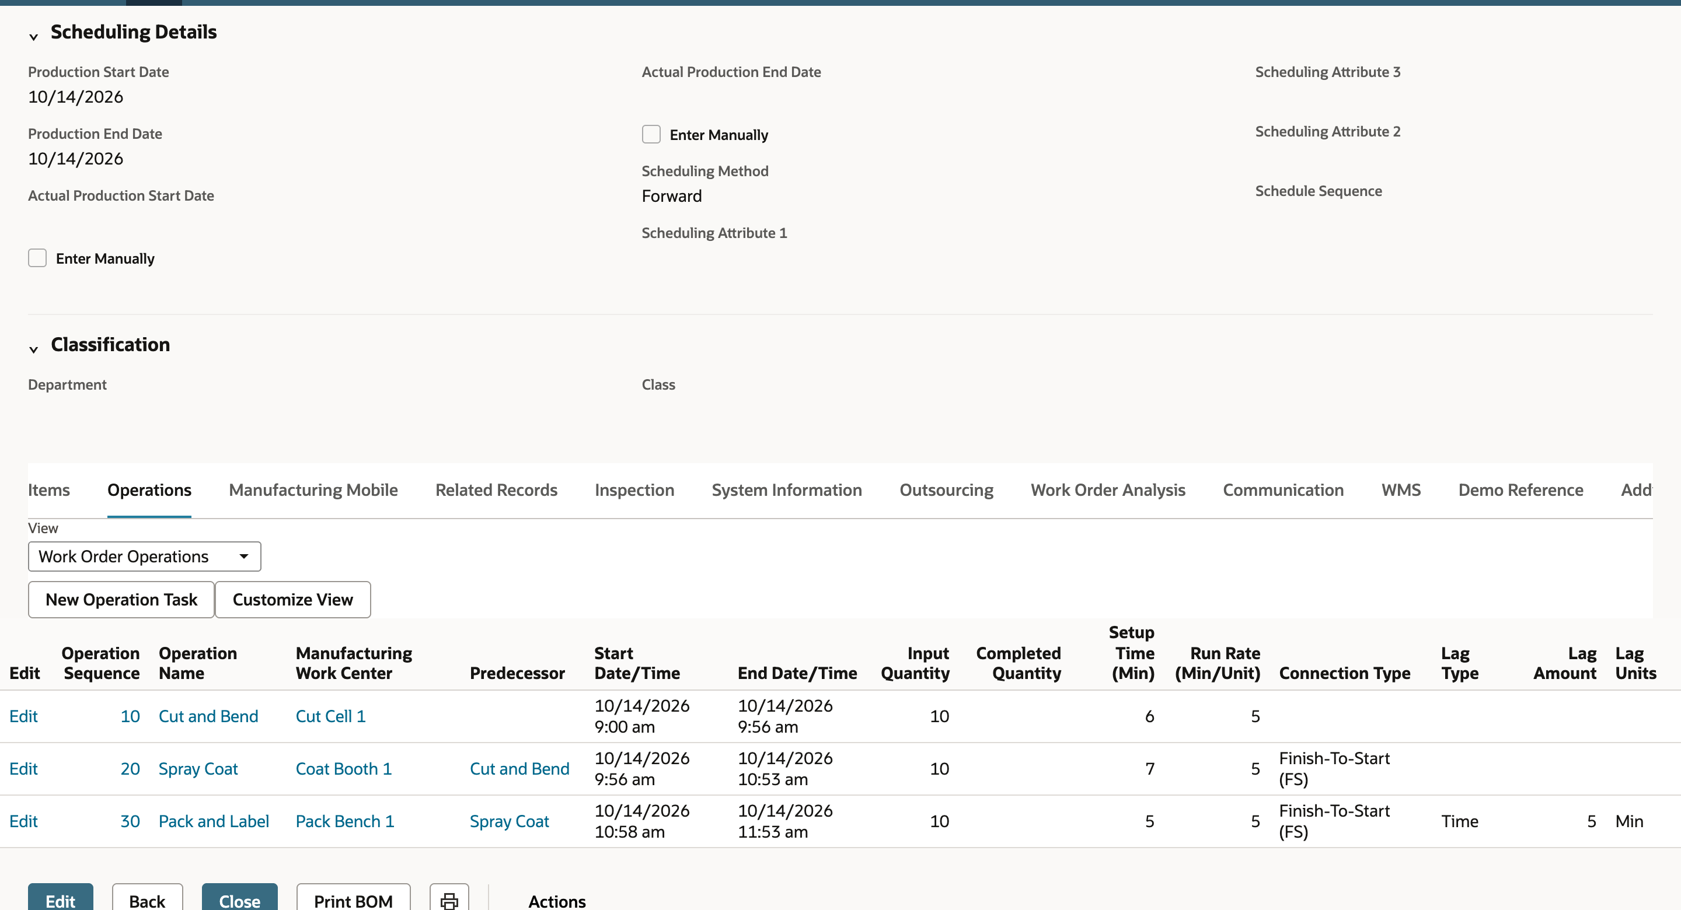Open the Manufacturing Mobile tab
Image resolution: width=1681 pixels, height=910 pixels.
pyautogui.click(x=313, y=490)
